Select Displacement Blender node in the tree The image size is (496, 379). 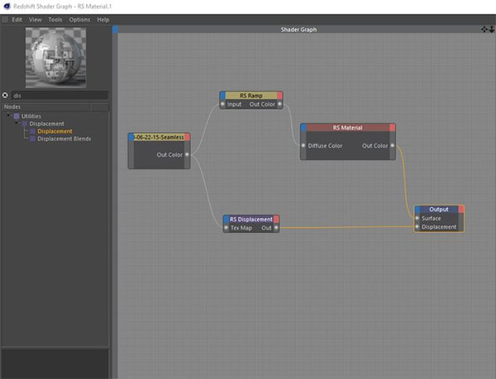pos(63,139)
